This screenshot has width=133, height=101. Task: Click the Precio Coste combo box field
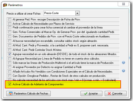coord(62,13)
